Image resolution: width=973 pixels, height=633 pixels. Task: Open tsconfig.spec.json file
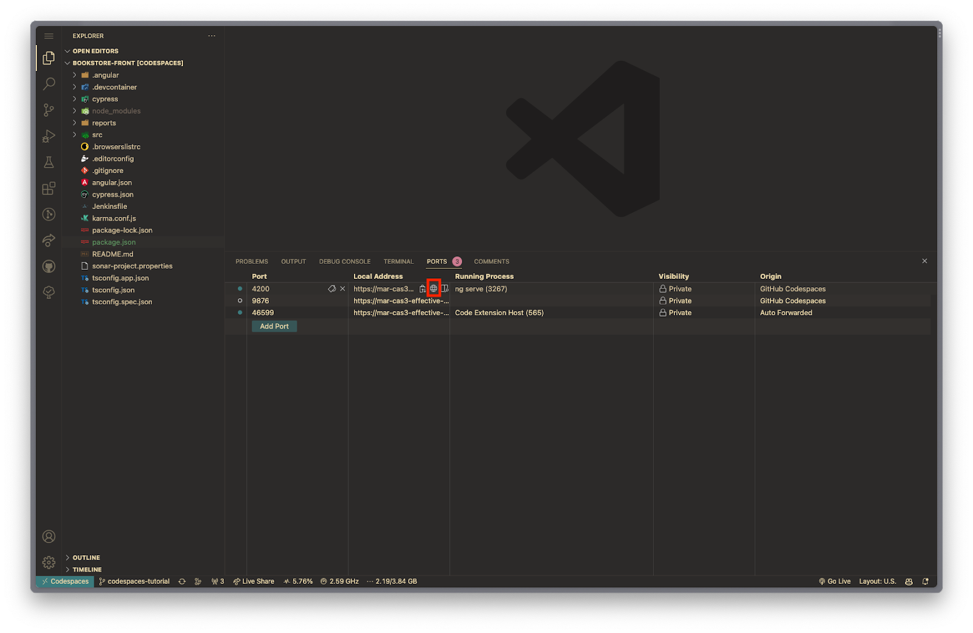point(122,302)
